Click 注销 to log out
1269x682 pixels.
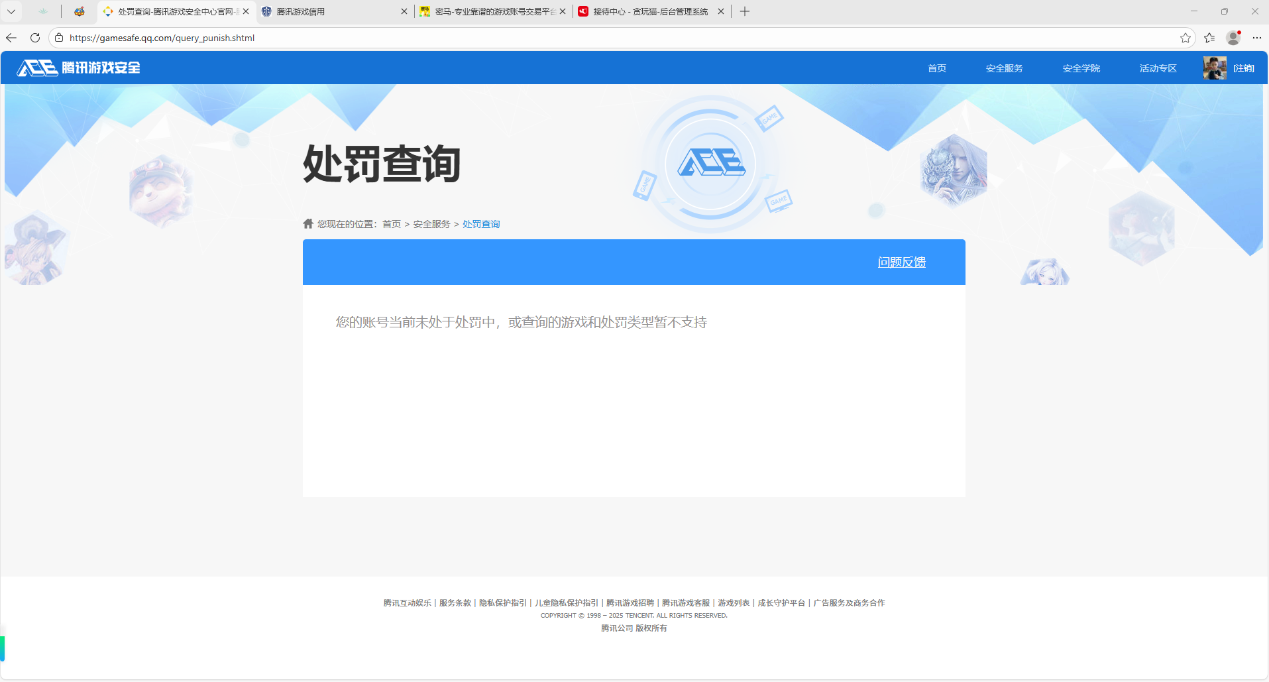pos(1244,67)
